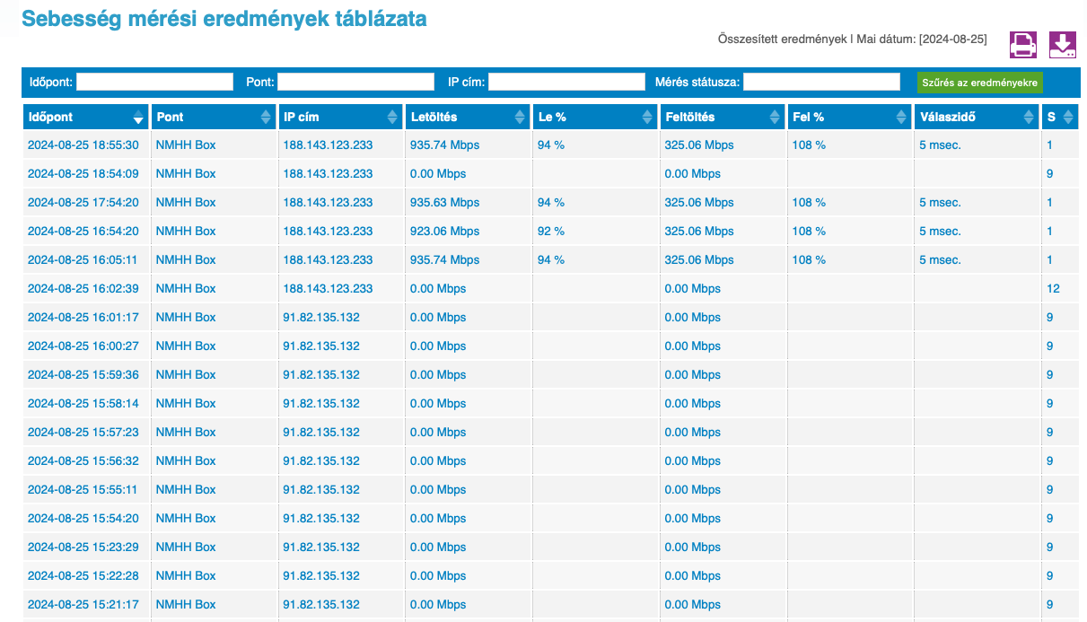Click IP 91.82.135.132 in 16:01:17 row
The image size is (1087, 622).
tap(321, 318)
